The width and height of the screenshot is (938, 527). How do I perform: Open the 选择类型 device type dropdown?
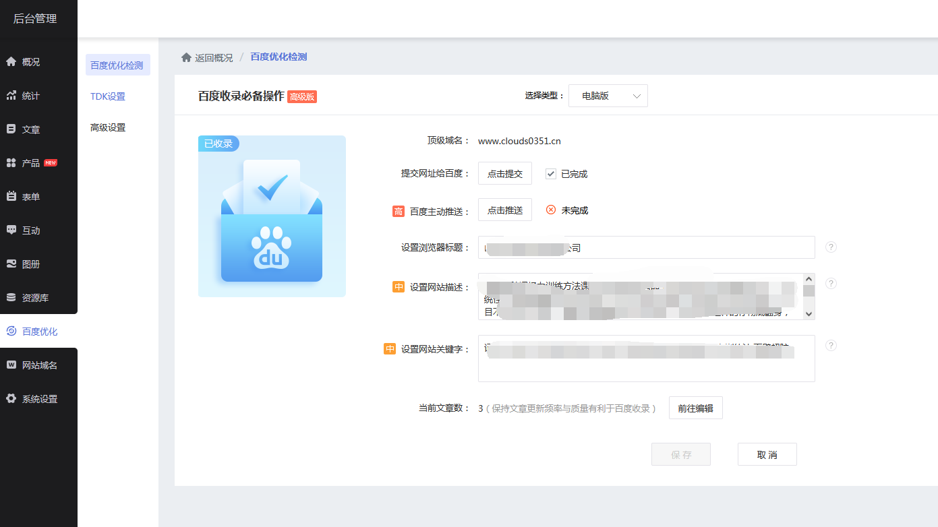[607, 95]
